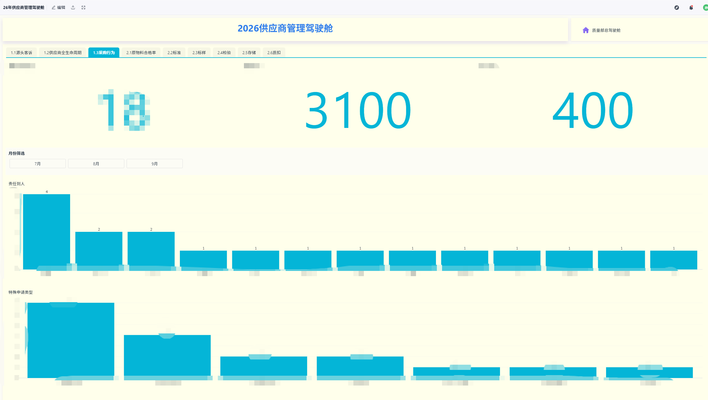Click the 责任到人 chart title
This screenshot has height=400, width=708.
tap(17, 184)
